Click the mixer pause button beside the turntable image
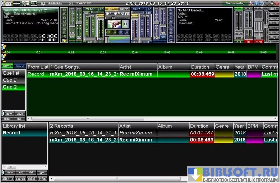Image resolution: width=280 pixels, height=183 pixels. 125,24
